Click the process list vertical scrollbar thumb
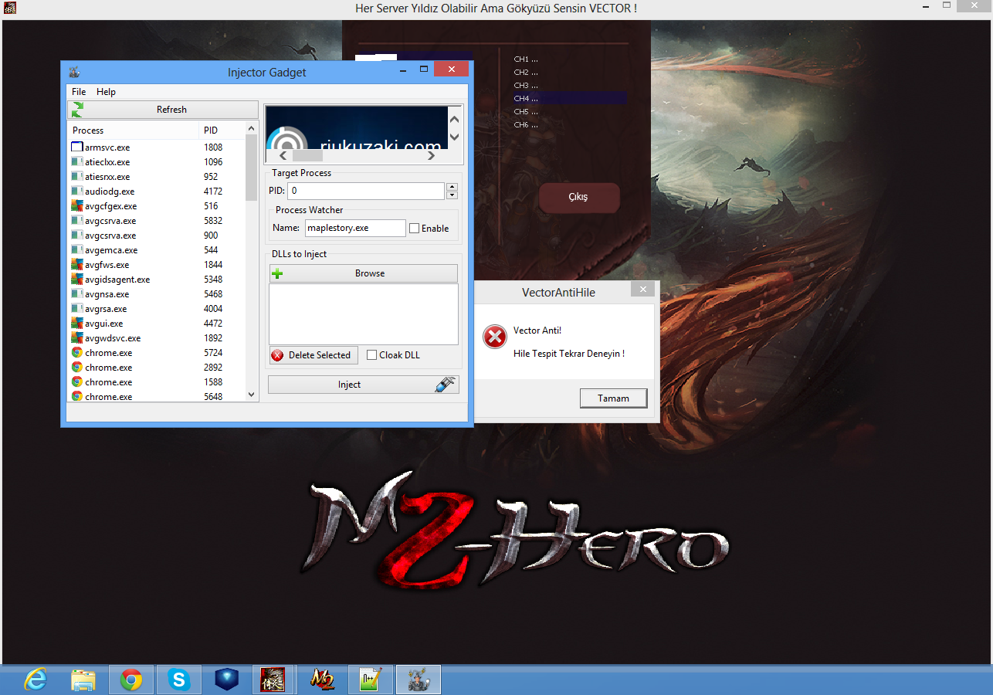993x695 pixels. pyautogui.click(x=251, y=168)
